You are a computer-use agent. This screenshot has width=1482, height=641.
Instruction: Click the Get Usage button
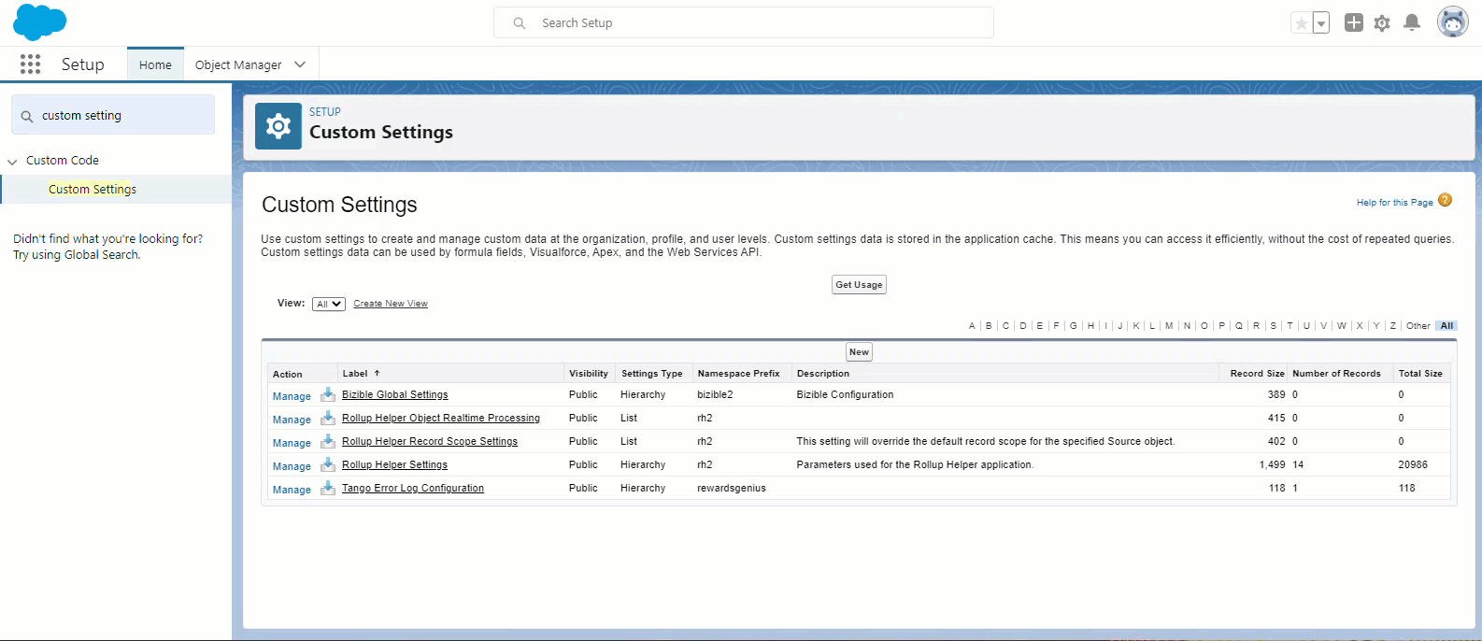pos(859,285)
